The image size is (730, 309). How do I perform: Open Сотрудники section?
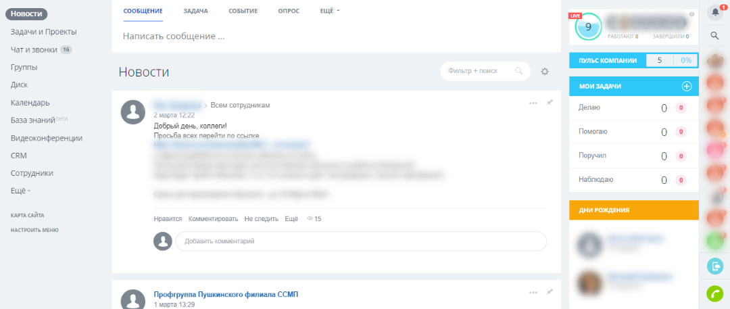[32, 173]
